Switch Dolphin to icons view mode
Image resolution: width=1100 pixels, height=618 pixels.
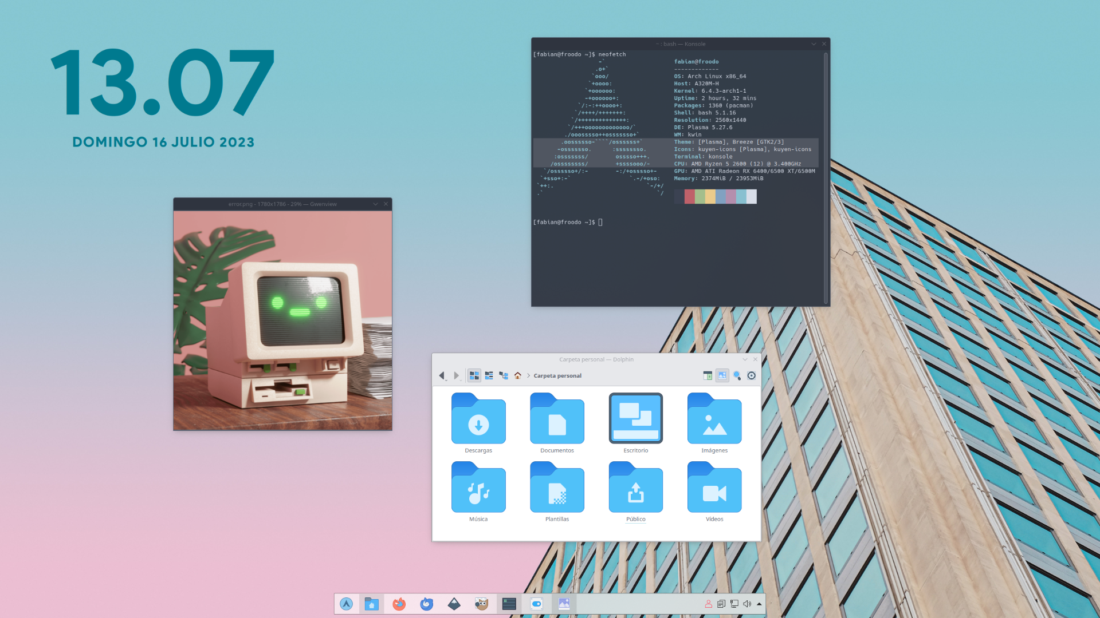point(474,376)
